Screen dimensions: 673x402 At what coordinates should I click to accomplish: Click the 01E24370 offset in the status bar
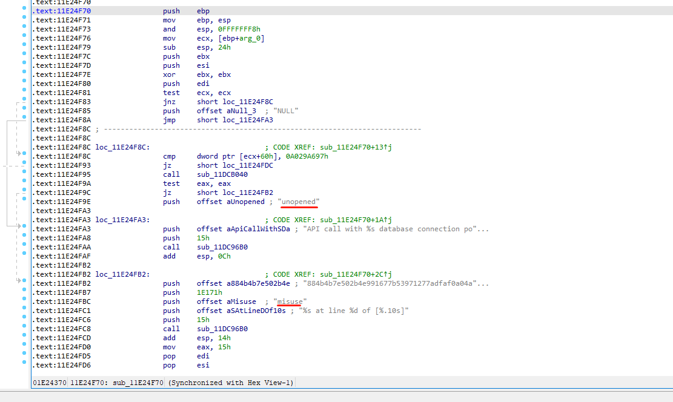[48, 383]
